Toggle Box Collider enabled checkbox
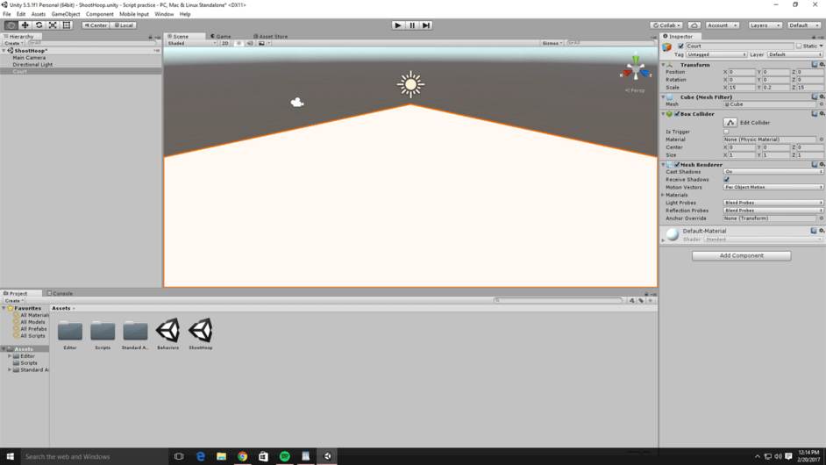826x465 pixels. (x=677, y=114)
